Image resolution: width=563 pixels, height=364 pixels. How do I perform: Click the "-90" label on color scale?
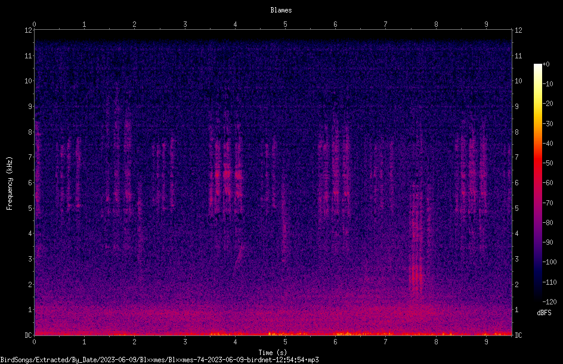coord(547,242)
